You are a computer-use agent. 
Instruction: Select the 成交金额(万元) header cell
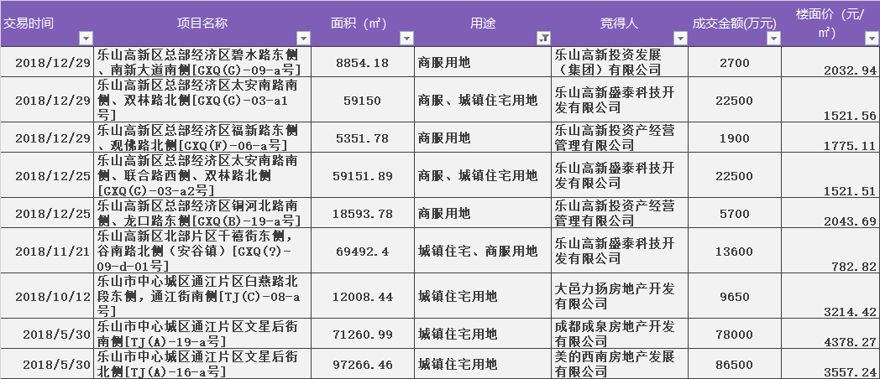(x=735, y=23)
